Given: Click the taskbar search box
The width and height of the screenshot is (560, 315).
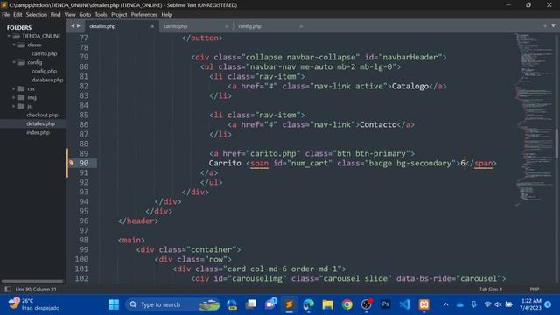Looking at the screenshot, I should tap(173, 304).
